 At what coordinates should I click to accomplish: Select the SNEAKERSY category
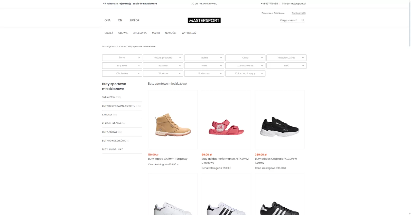108,97
